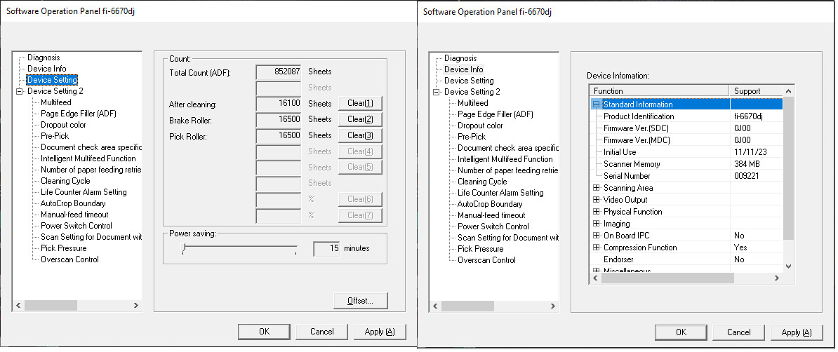Select the Endorser row
The width and height of the screenshot is (838, 352).
point(687,259)
